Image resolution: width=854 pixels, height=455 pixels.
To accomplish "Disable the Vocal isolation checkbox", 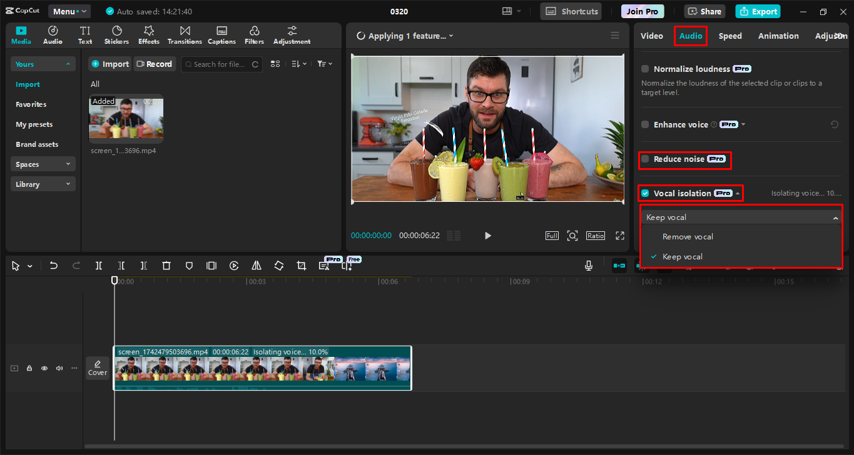I will (x=644, y=193).
